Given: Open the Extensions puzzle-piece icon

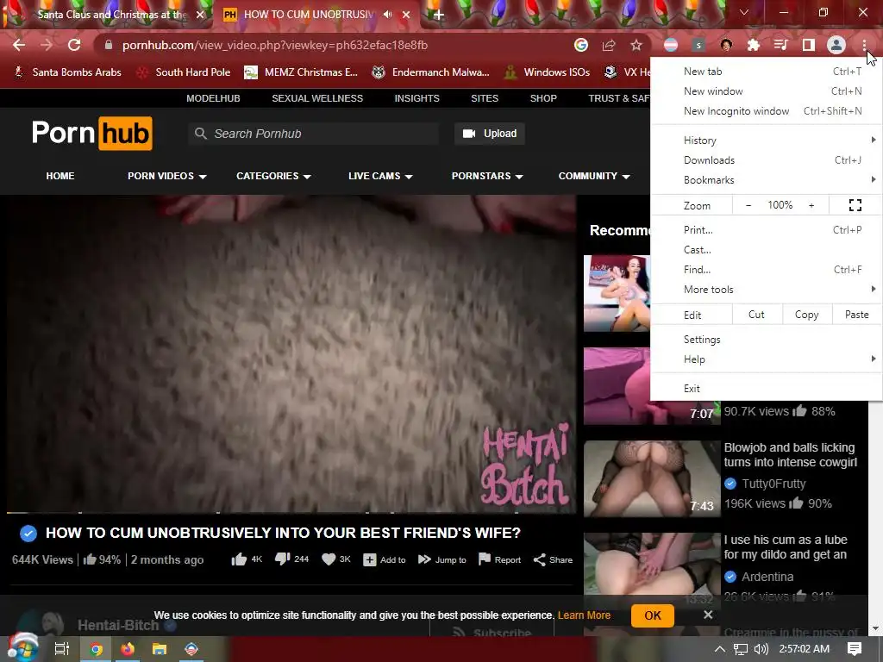Looking at the screenshot, I should [x=754, y=45].
